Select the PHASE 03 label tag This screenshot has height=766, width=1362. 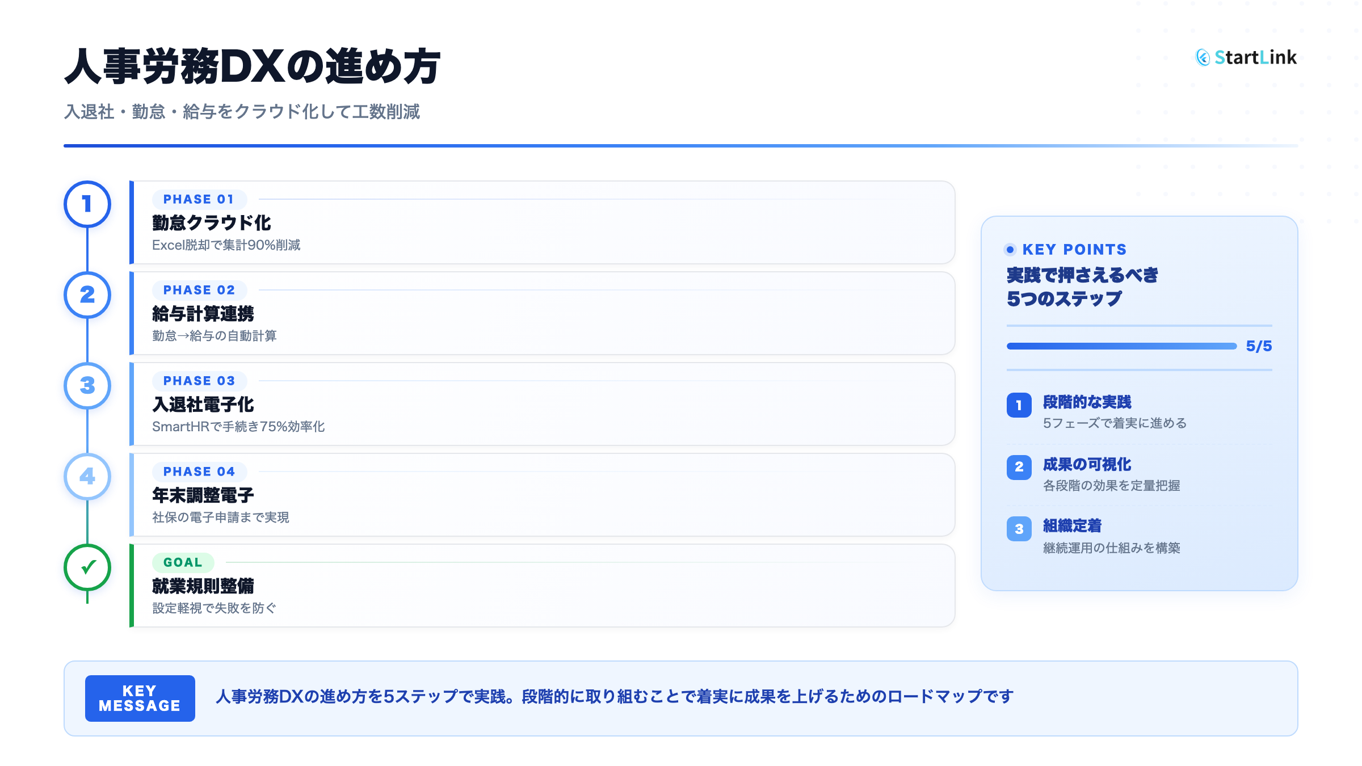point(199,381)
